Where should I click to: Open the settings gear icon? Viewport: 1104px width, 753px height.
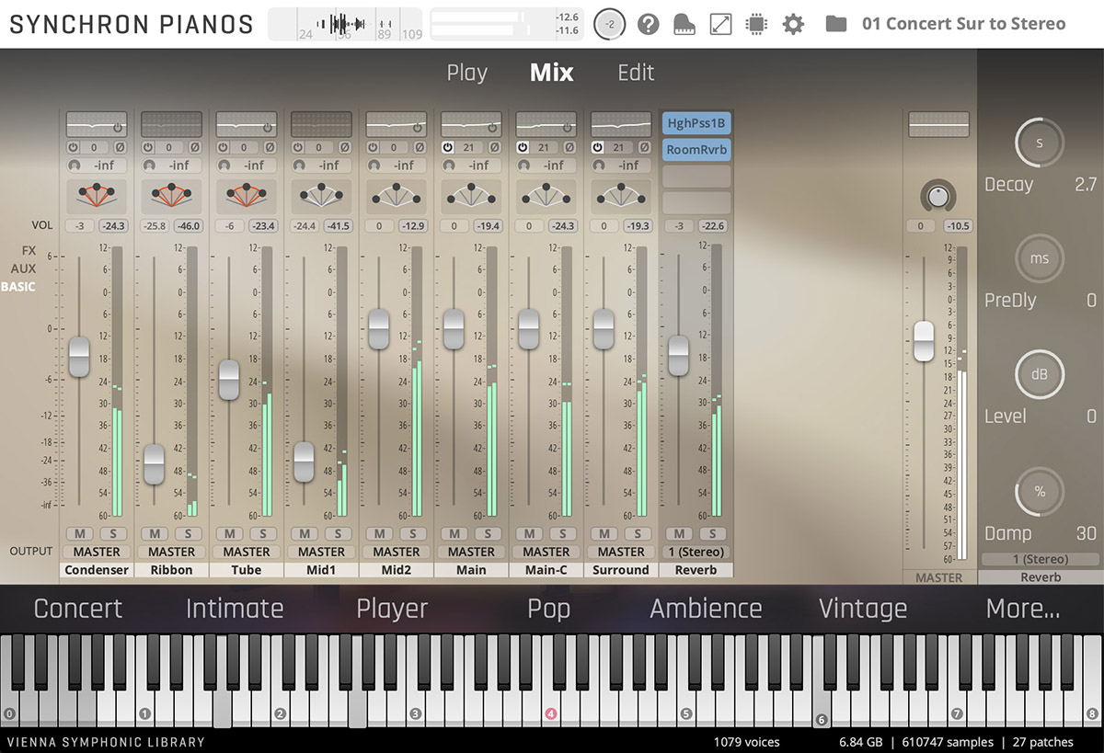[792, 24]
